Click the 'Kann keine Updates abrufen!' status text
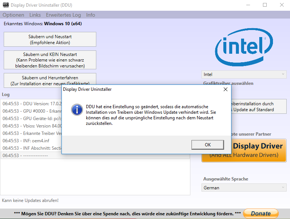The height and width of the screenshot is (219, 290). click(30, 200)
